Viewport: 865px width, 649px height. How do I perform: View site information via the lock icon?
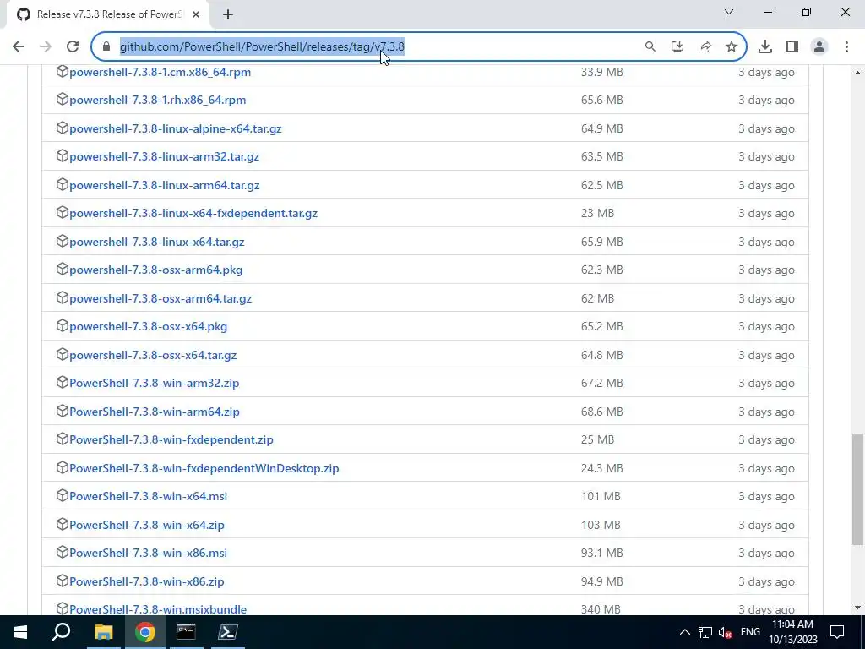click(106, 47)
